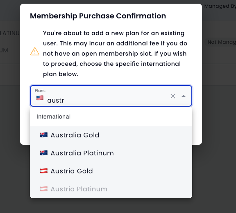Click the Managed By column header
The height and width of the screenshot is (213, 236).
point(220,6)
